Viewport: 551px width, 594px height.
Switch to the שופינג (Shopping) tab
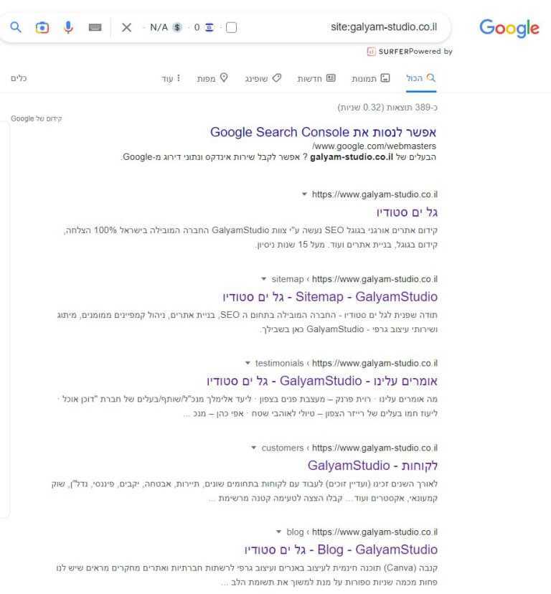pos(263,78)
